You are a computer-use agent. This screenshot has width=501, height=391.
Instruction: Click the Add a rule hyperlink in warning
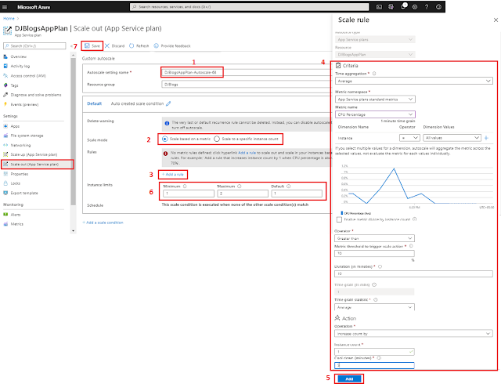coord(247,153)
